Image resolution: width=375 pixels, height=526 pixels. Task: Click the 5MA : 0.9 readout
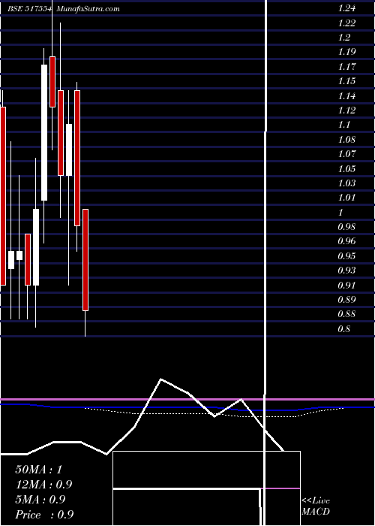tap(40, 500)
